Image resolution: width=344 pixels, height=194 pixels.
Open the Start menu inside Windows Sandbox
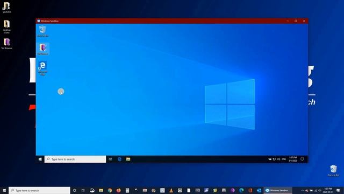(x=40, y=159)
